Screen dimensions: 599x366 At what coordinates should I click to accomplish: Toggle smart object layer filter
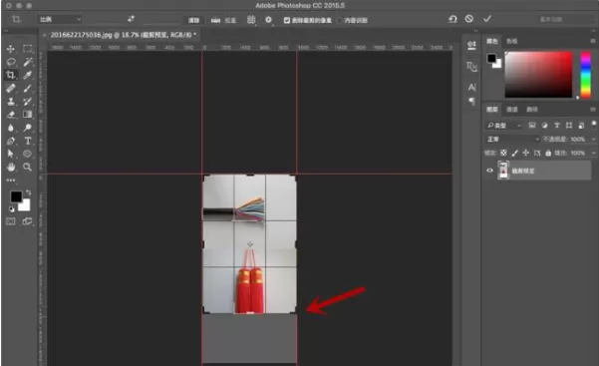581,125
